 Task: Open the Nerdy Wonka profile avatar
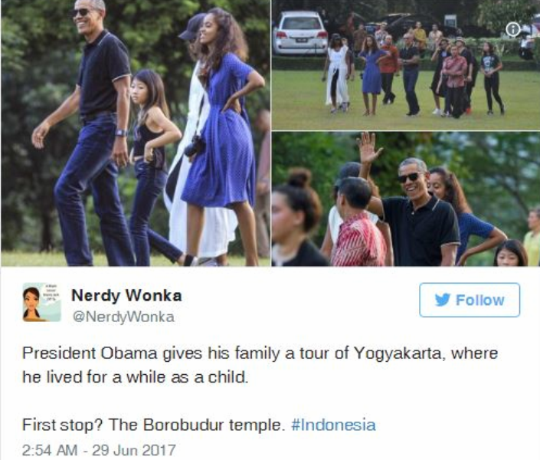click(x=41, y=302)
